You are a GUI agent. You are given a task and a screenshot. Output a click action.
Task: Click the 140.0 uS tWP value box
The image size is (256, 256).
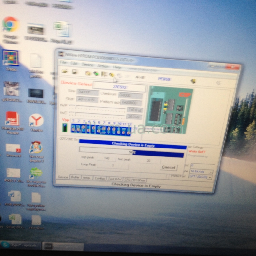(135, 110)
